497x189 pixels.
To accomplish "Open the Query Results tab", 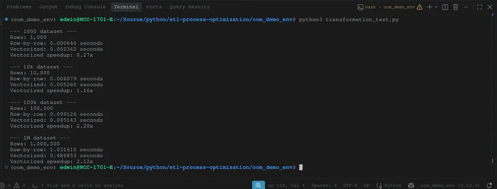I will tap(190, 7).
